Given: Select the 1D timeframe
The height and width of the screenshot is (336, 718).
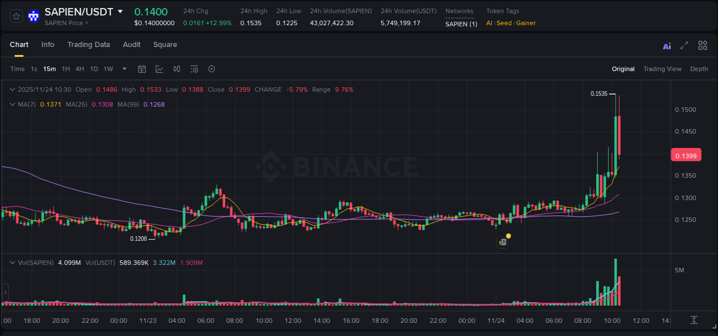Looking at the screenshot, I should 94,69.
